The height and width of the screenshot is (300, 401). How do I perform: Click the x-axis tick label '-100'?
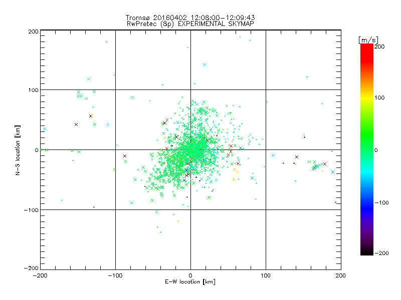pyautogui.click(x=115, y=275)
